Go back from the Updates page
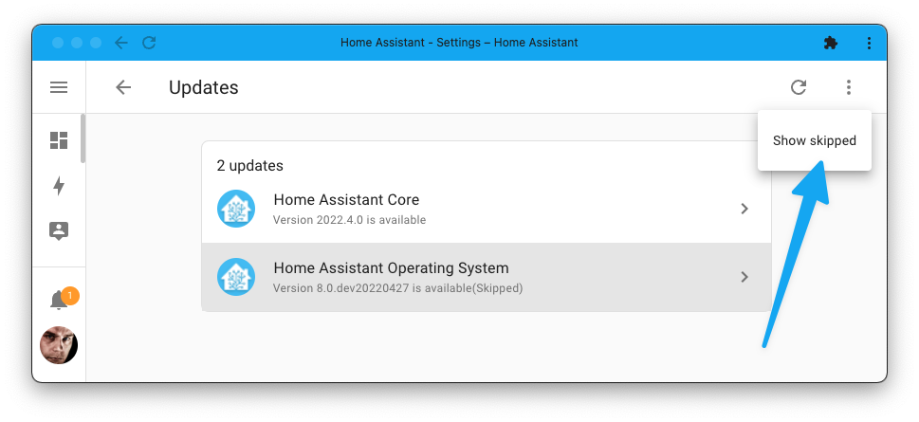The image size is (919, 422). pyautogui.click(x=123, y=87)
